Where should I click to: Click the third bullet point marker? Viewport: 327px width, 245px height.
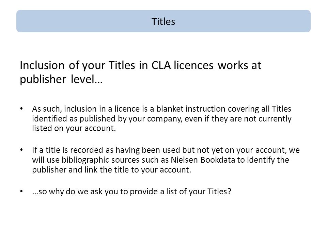tap(21, 191)
